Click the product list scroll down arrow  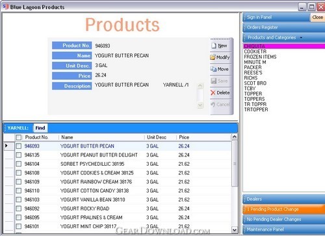click(235, 229)
